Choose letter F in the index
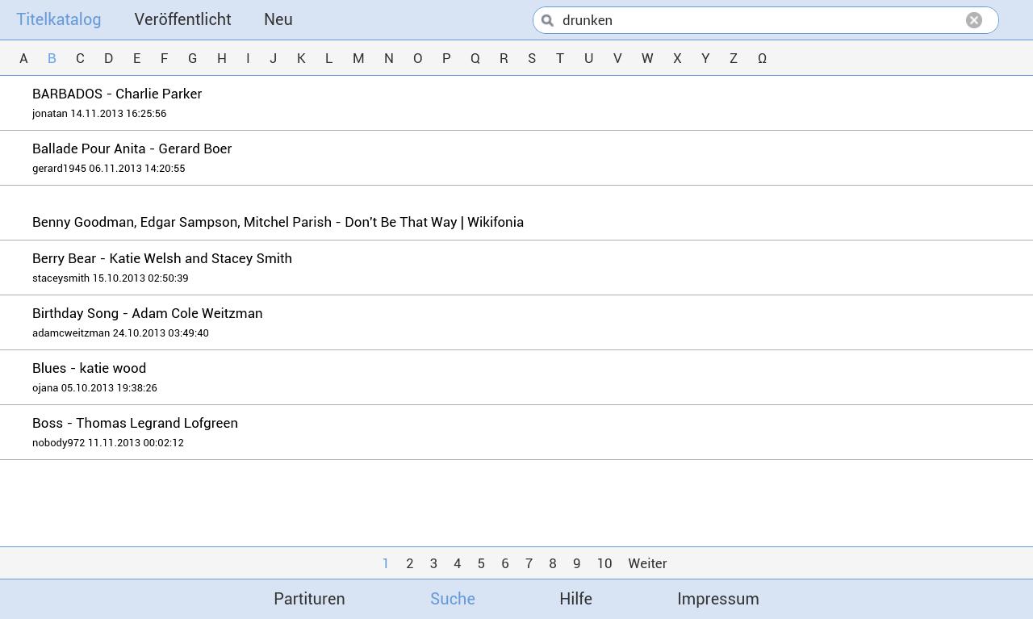 coord(164,58)
